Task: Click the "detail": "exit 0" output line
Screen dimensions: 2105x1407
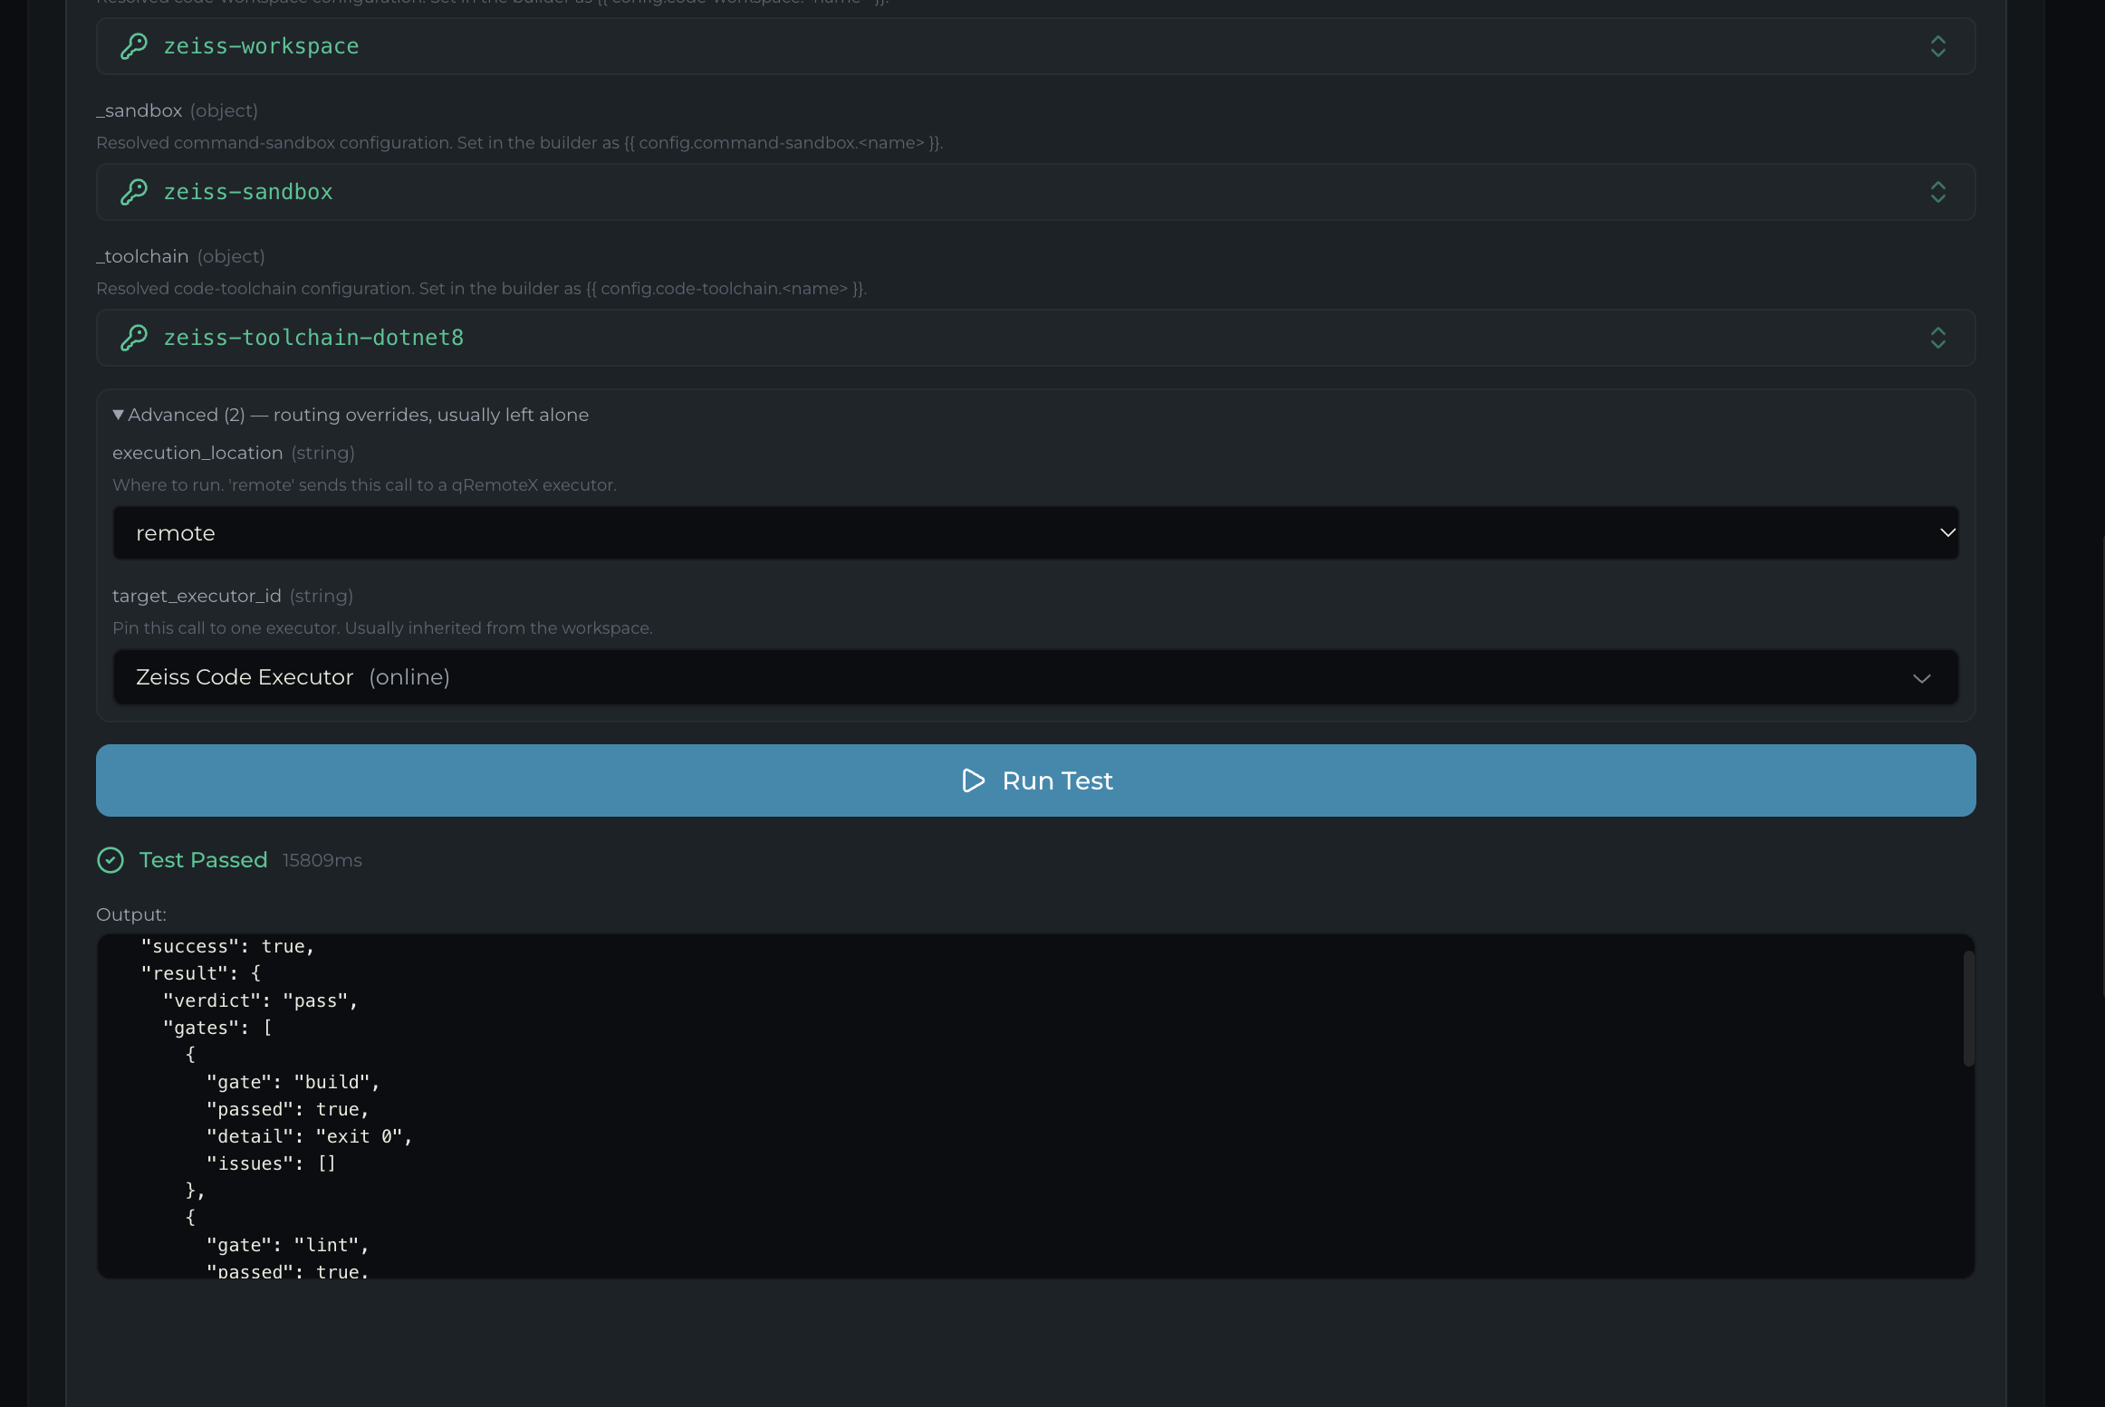Action: pos(309,1136)
